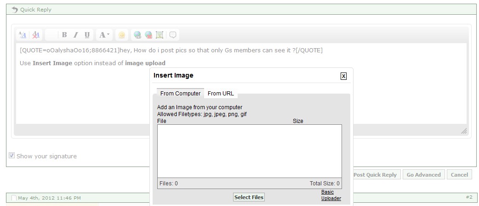Click the editor resize handle

click(x=464, y=131)
